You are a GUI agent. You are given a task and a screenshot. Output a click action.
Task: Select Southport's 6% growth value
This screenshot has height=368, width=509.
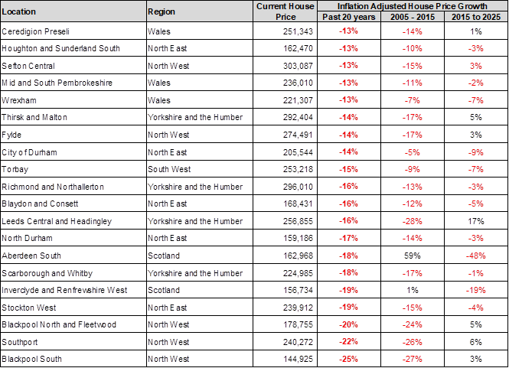[x=475, y=342]
